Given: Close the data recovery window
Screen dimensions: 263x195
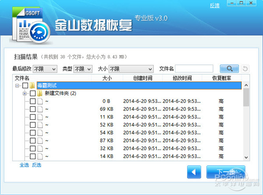Looking at the screenshot, I should point(251,3).
